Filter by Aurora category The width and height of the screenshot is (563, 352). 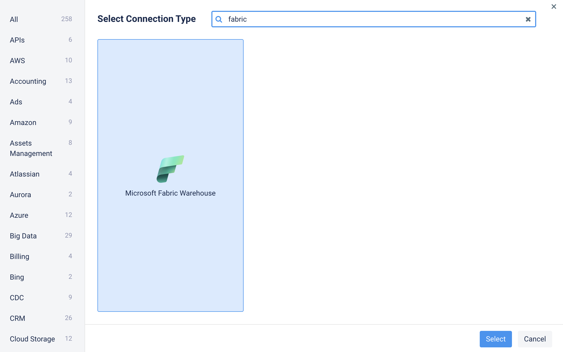click(x=41, y=195)
